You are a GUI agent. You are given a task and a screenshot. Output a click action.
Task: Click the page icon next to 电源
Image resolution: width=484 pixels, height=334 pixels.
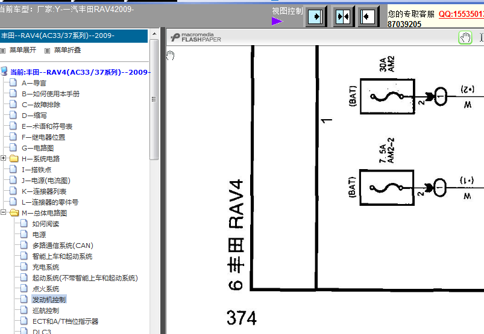(24, 234)
